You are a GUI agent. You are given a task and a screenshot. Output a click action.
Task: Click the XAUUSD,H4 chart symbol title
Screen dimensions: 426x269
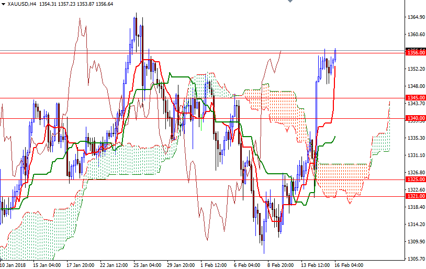point(22,4)
